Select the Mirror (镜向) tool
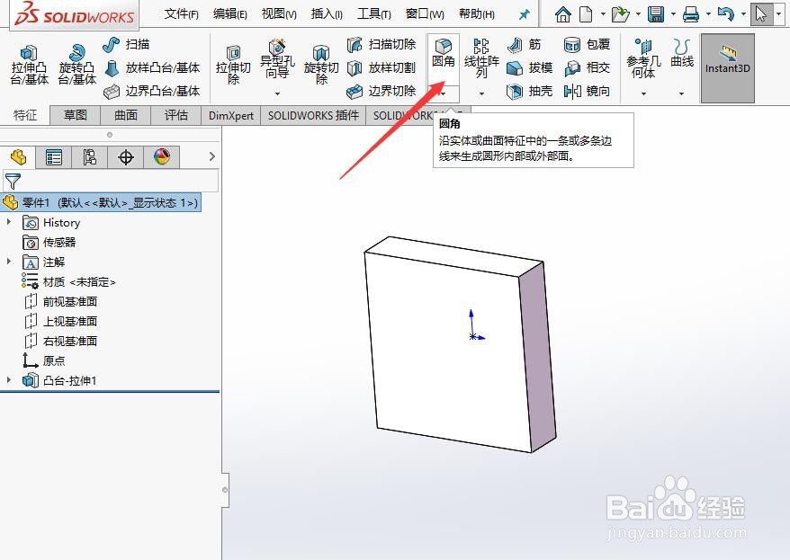 coord(587,91)
